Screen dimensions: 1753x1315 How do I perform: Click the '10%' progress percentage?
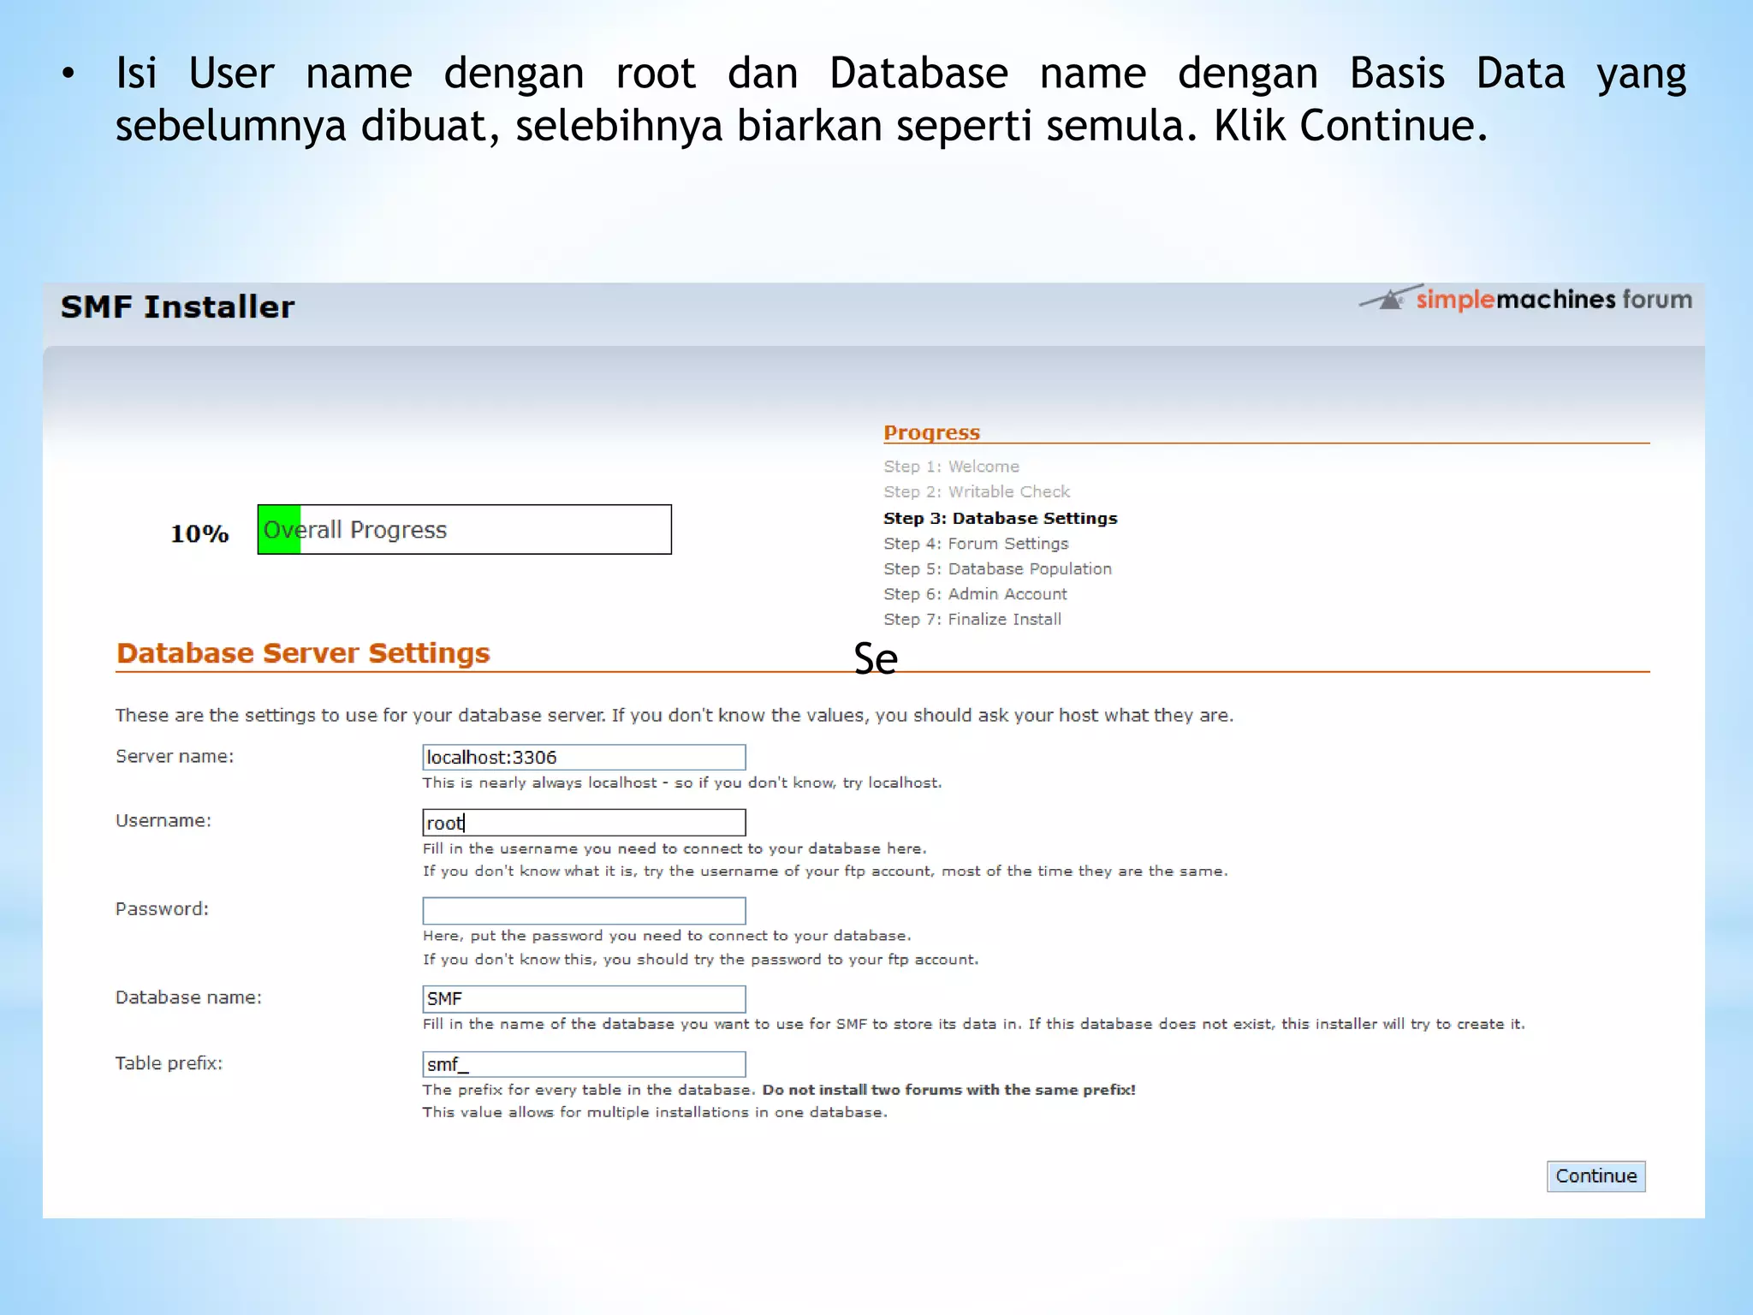click(199, 533)
